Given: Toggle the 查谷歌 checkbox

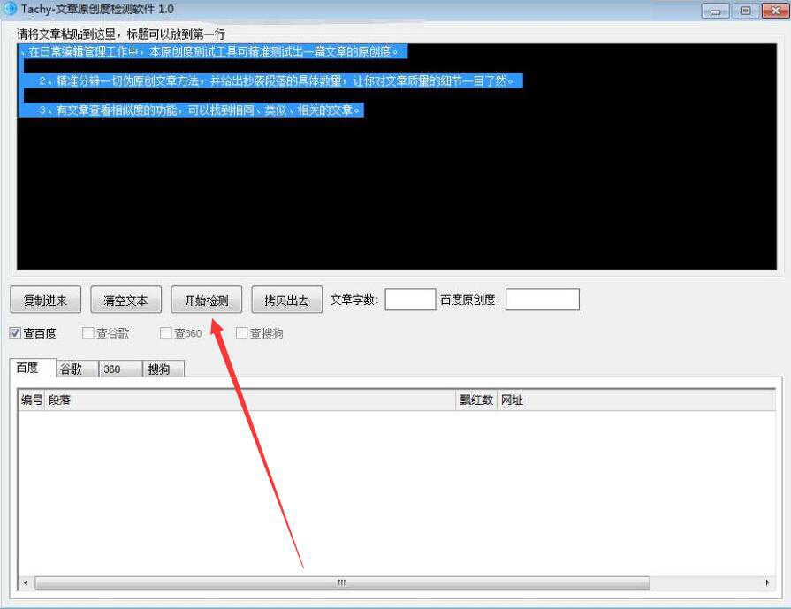Looking at the screenshot, I should pos(87,333).
